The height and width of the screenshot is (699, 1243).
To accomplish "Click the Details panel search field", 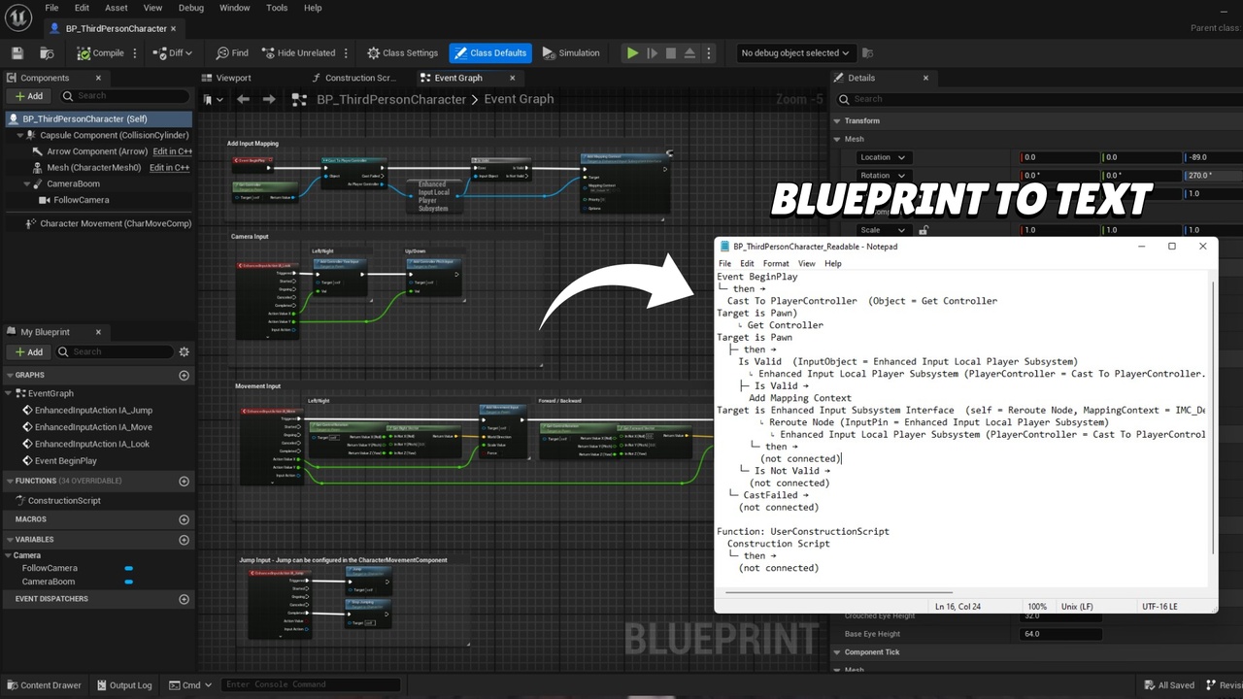I will 1038,98.
